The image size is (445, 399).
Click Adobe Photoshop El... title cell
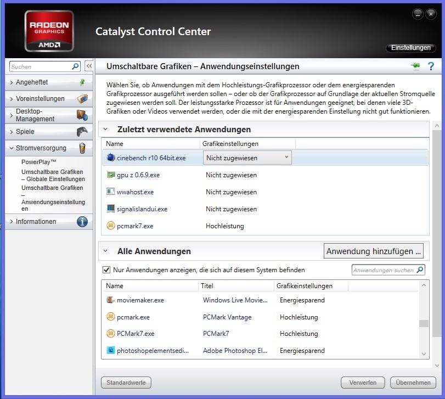tap(235, 351)
